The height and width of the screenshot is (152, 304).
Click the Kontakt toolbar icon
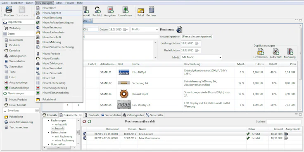tap(97, 9)
